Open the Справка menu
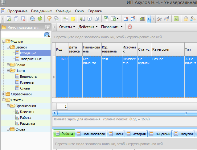197x150 pixels. (x=95, y=11)
